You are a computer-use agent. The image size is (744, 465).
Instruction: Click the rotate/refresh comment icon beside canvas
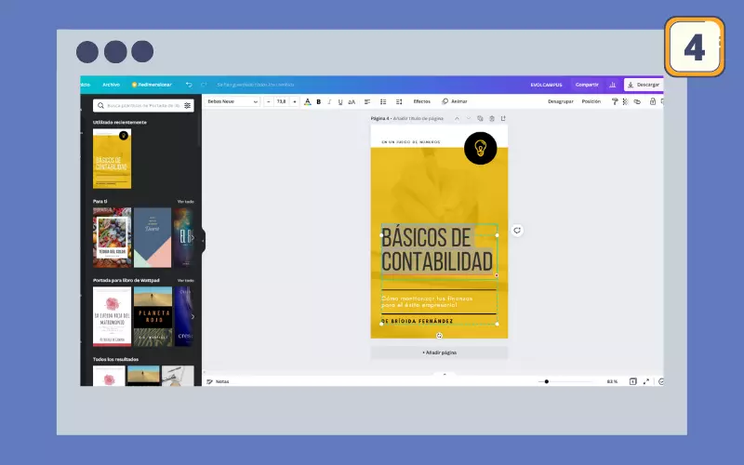(517, 231)
